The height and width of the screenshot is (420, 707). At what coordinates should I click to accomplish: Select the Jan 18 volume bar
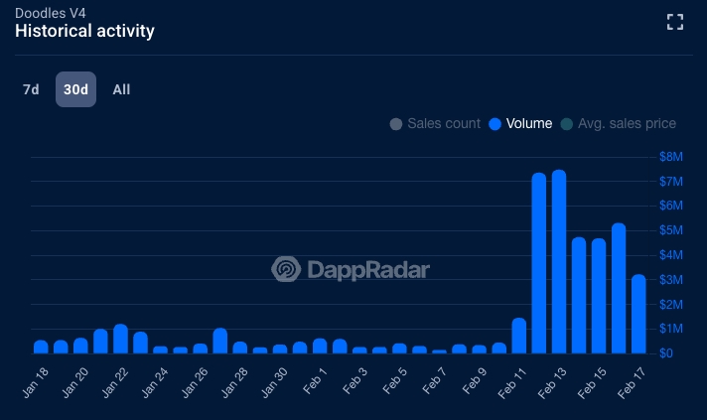pyautogui.click(x=41, y=347)
